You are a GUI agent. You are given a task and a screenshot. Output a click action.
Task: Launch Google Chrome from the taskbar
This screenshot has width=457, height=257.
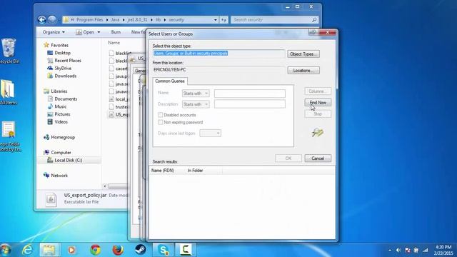pos(95,250)
